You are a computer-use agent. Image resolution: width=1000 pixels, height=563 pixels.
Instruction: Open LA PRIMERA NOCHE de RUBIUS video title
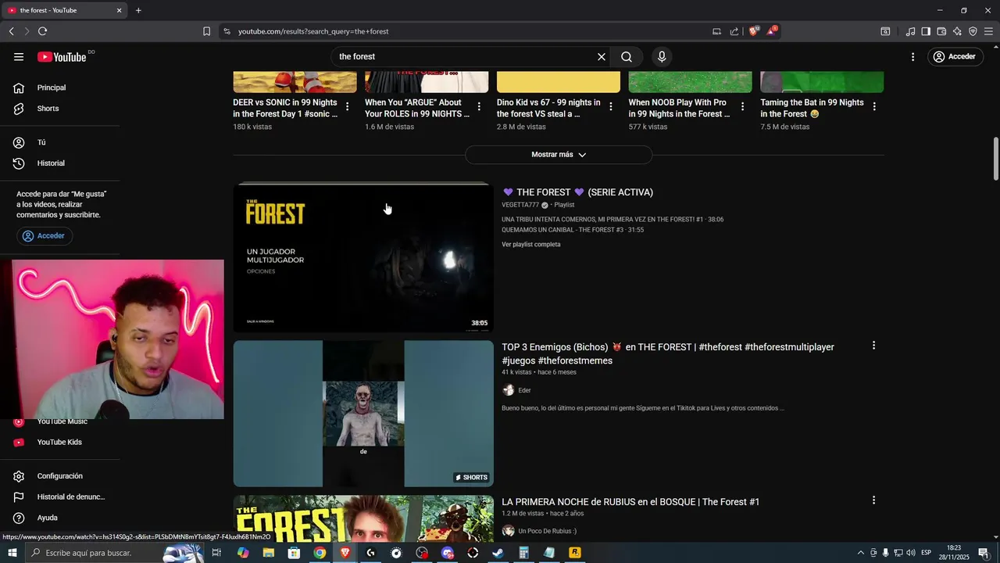(630, 502)
